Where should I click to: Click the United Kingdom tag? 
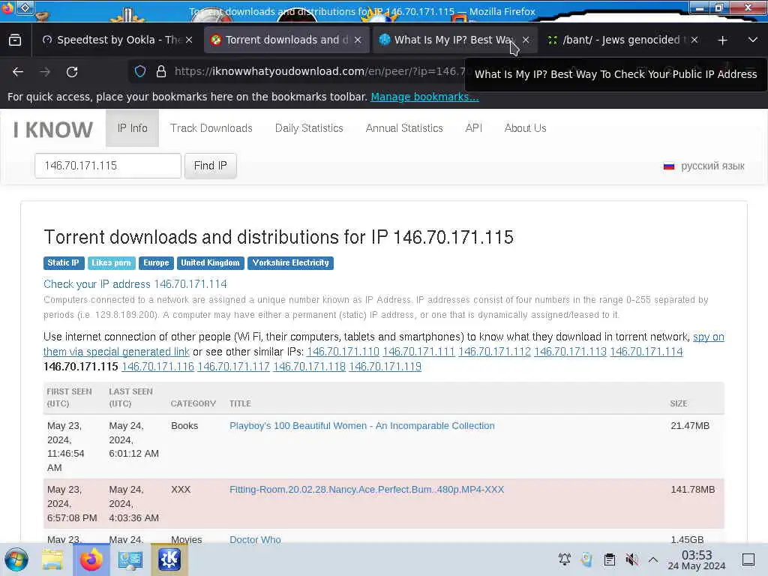(x=210, y=263)
